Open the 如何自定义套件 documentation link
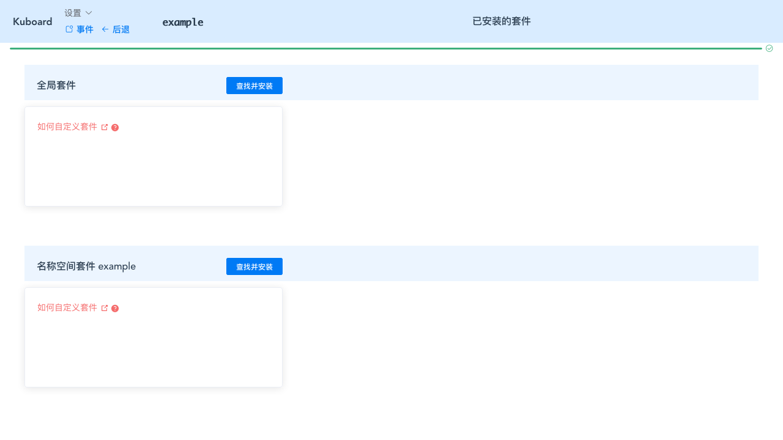 point(67,127)
